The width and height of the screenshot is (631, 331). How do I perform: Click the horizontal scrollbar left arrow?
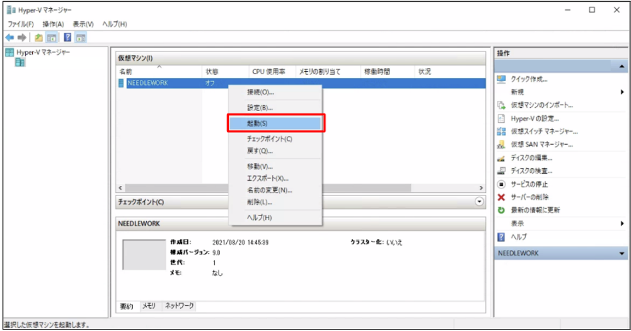pos(121,188)
